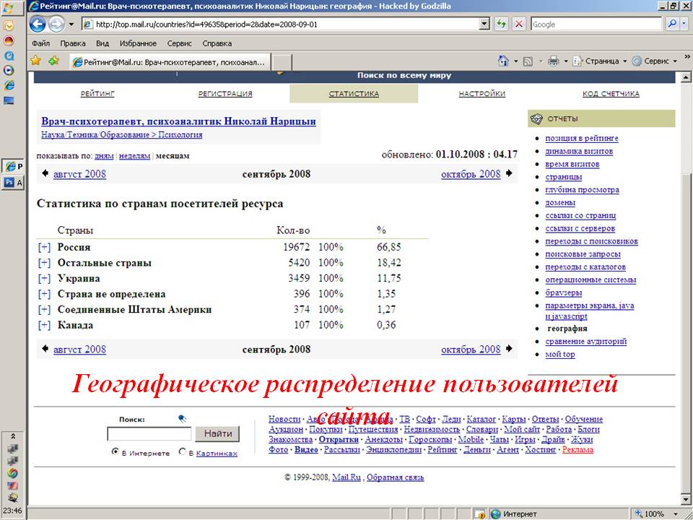This screenshot has height=520, width=693.
Task: Click the Refresh page icon
Action: pos(501,24)
